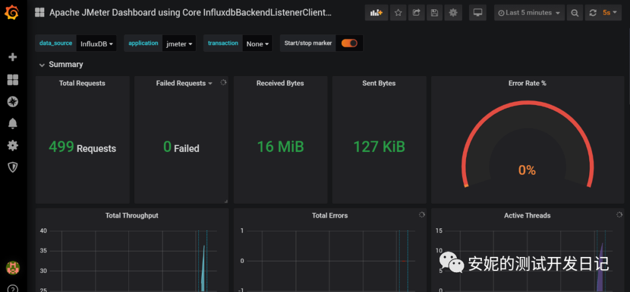Star this dashboard as favorite
630x292 pixels.
(x=398, y=13)
